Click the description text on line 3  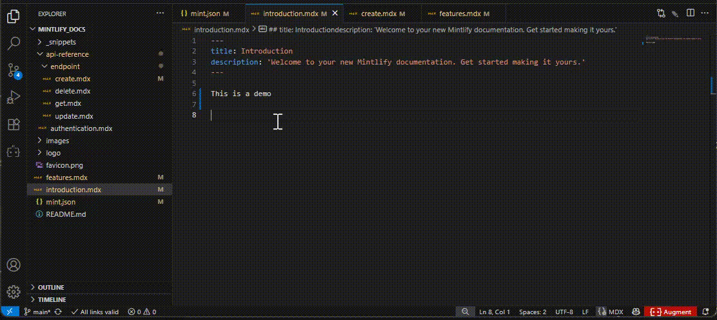398,62
